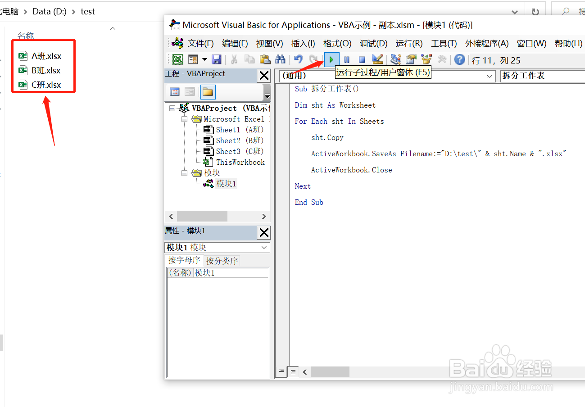Screen dimensions: 585x407
Task: Open the 运行(R) menu
Action: coord(409,44)
